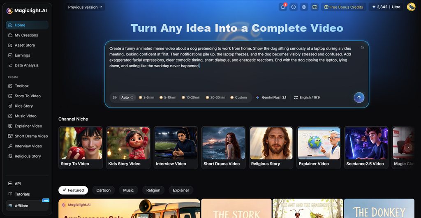This screenshot has width=421, height=218.
Task: Select the 5-10min duration option
Action: click(x=168, y=98)
